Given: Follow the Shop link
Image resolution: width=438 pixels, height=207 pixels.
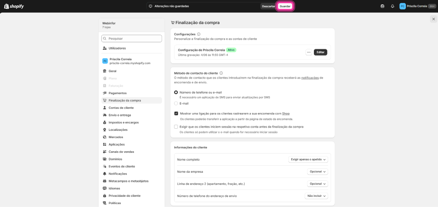Looking at the screenshot, I should click(286, 114).
